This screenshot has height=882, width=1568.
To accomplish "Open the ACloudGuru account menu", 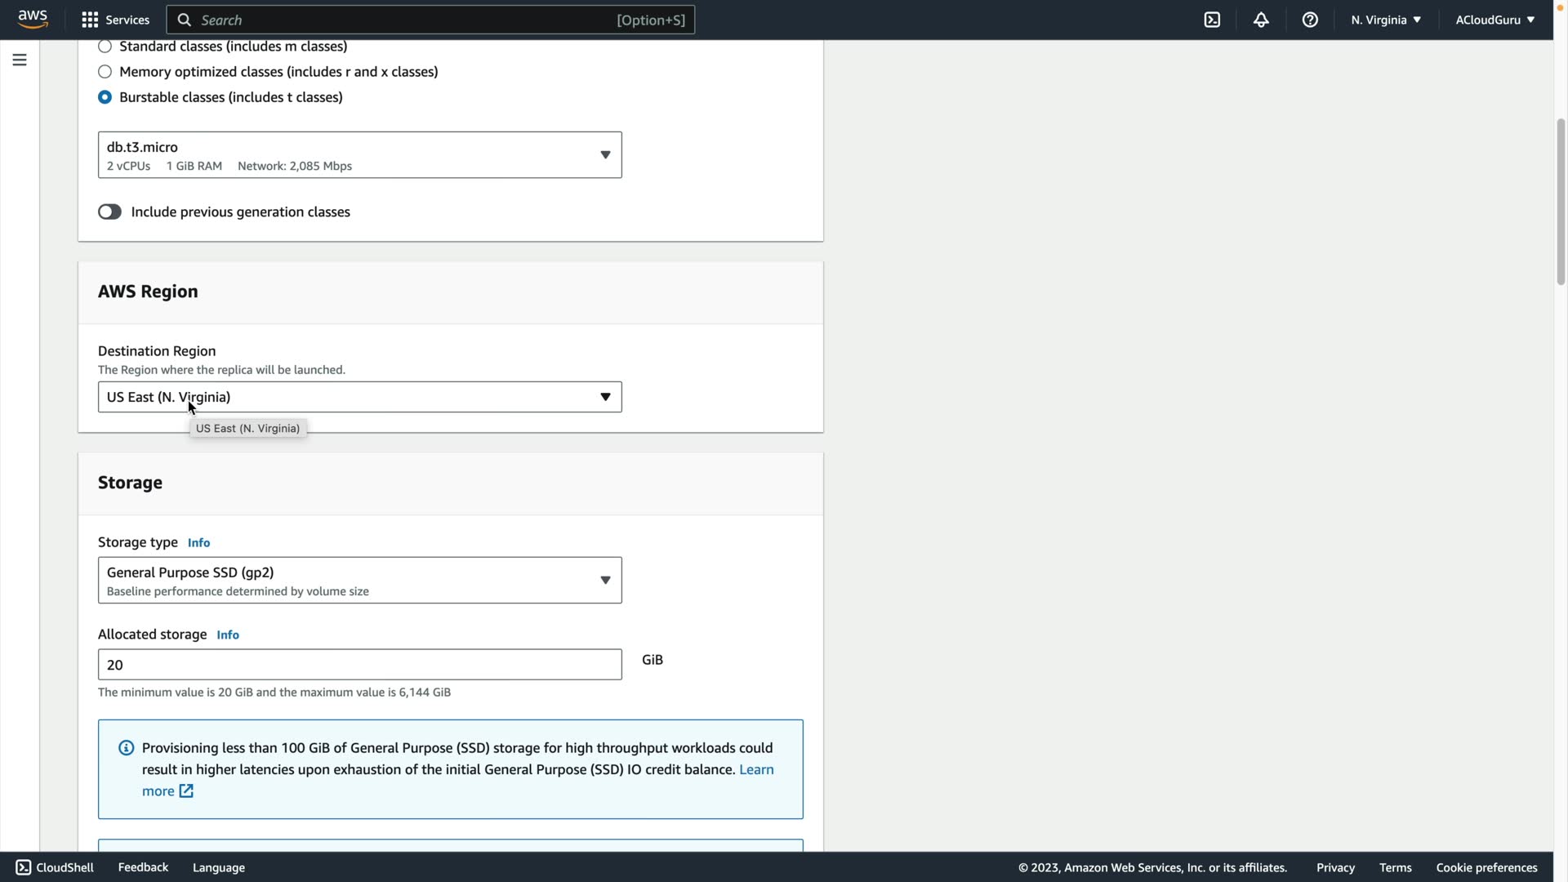I will [1494, 20].
